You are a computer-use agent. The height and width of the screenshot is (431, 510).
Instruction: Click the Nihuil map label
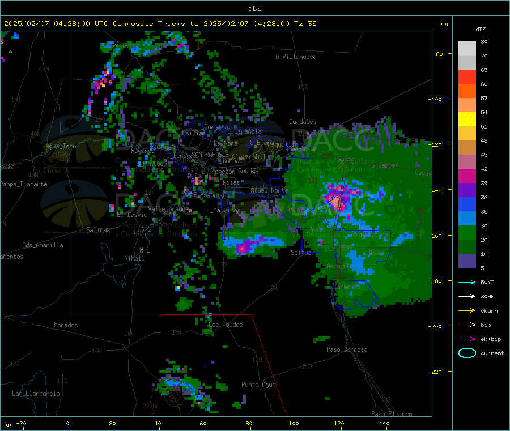[x=134, y=258]
